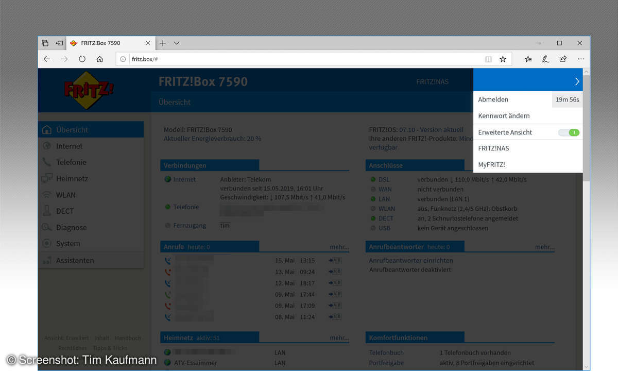Click Inhalt link in the sidebar footer
Image resolution: width=618 pixels, height=371 pixels.
pyautogui.click(x=101, y=338)
